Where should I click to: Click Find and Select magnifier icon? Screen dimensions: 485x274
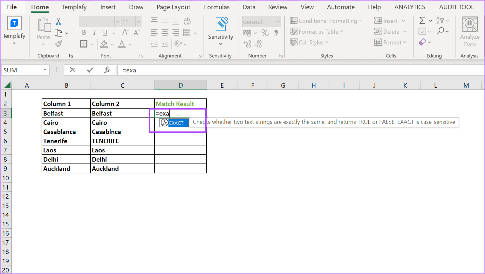click(x=440, y=31)
